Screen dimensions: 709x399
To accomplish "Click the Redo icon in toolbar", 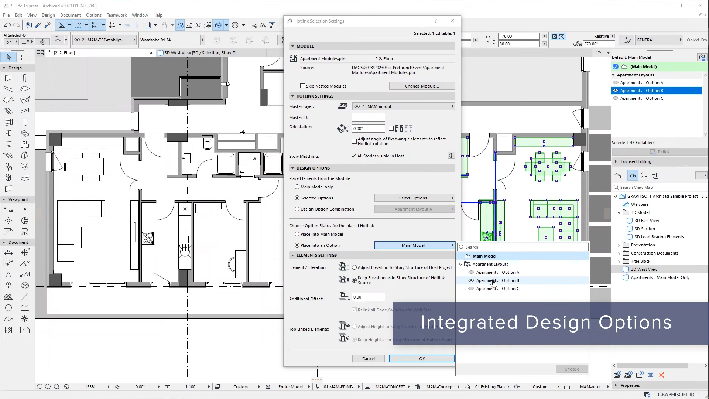I will [x=17, y=25].
